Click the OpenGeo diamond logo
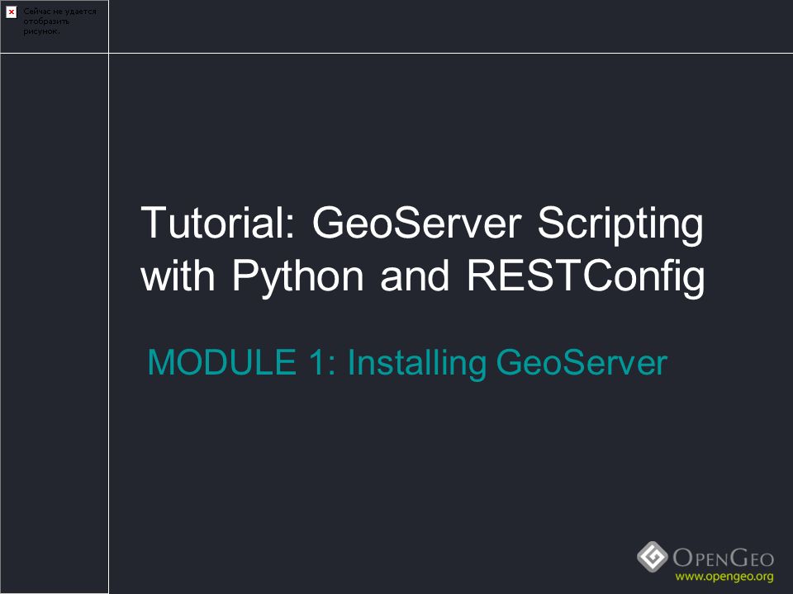 click(x=653, y=557)
